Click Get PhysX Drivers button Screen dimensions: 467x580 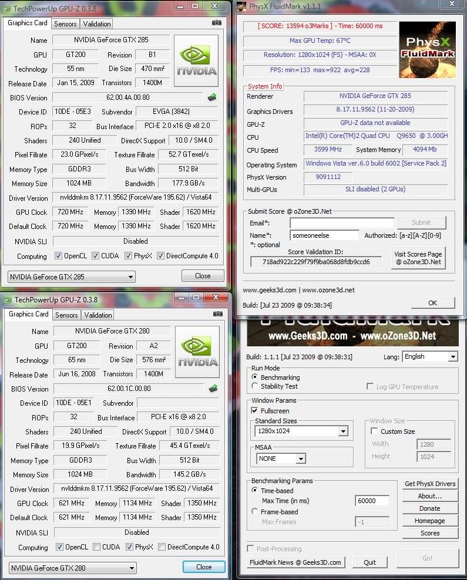[x=430, y=484]
